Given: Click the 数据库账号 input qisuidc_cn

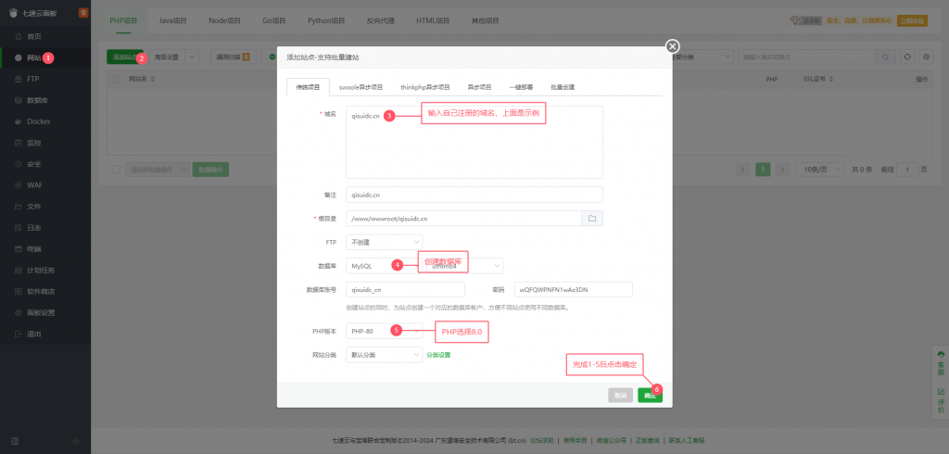Looking at the screenshot, I should tap(406, 289).
